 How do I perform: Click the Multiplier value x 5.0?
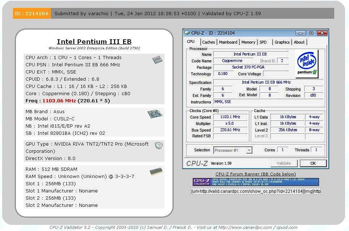click(x=230, y=123)
